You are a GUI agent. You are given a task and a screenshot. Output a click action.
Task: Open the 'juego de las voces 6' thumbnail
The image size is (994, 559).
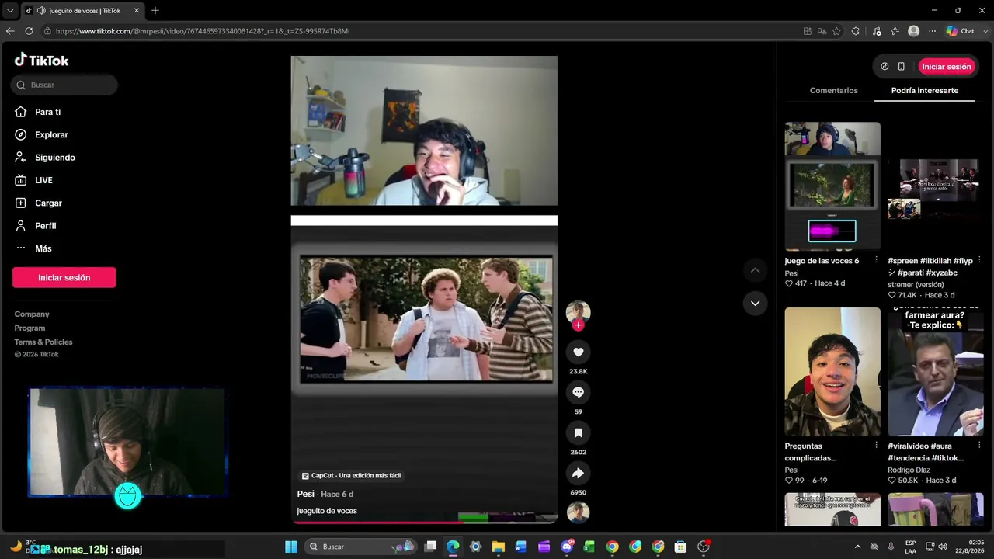click(x=832, y=186)
